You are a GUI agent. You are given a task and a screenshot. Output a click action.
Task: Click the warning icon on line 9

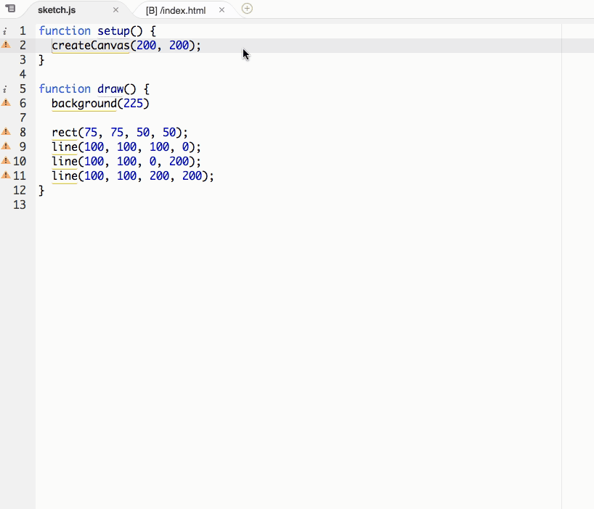[x=6, y=146]
